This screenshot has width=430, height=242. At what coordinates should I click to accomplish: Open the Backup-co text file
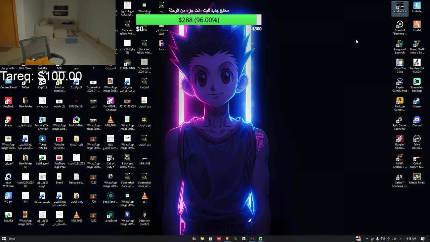pos(76,179)
